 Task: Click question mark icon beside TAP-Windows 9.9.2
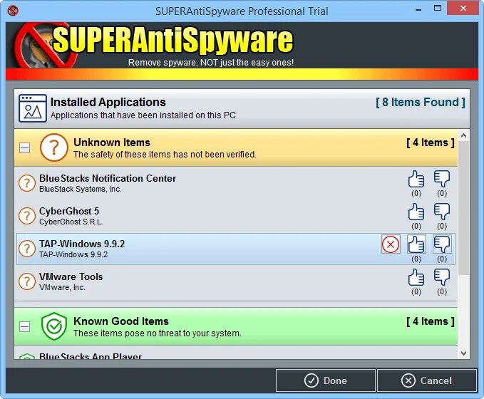click(x=27, y=249)
